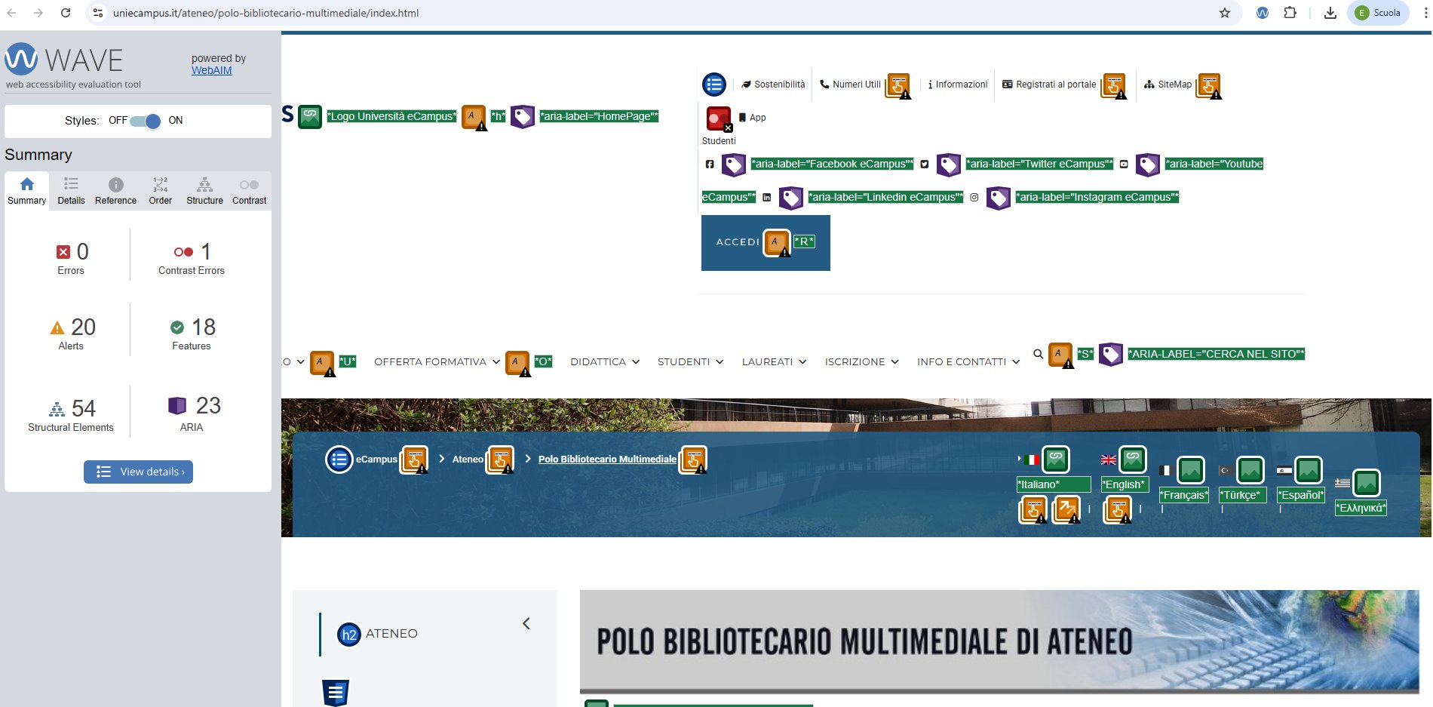
Task: Expand the INFO E CONTATTI menu
Action: point(968,362)
